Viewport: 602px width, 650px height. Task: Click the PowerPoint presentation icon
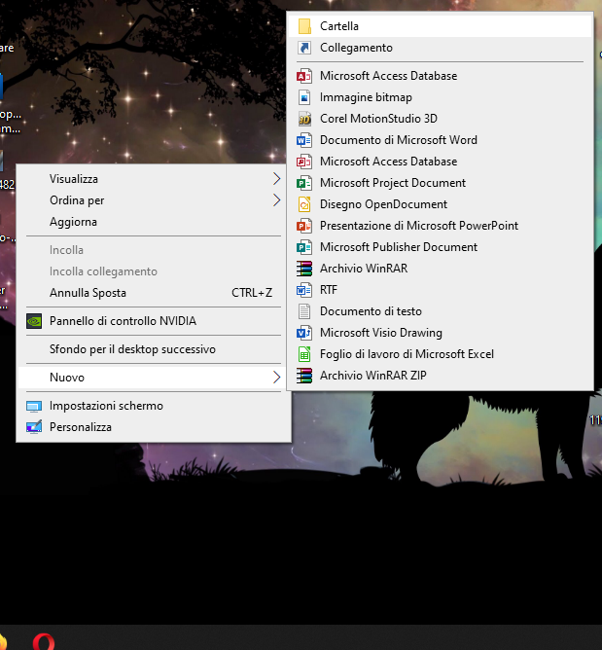tap(303, 226)
